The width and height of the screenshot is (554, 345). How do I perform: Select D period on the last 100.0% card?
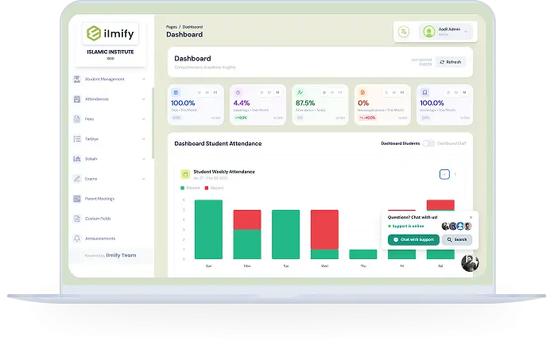(448, 93)
